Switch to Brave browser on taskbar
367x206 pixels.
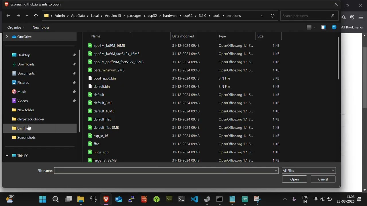(x=106, y=199)
